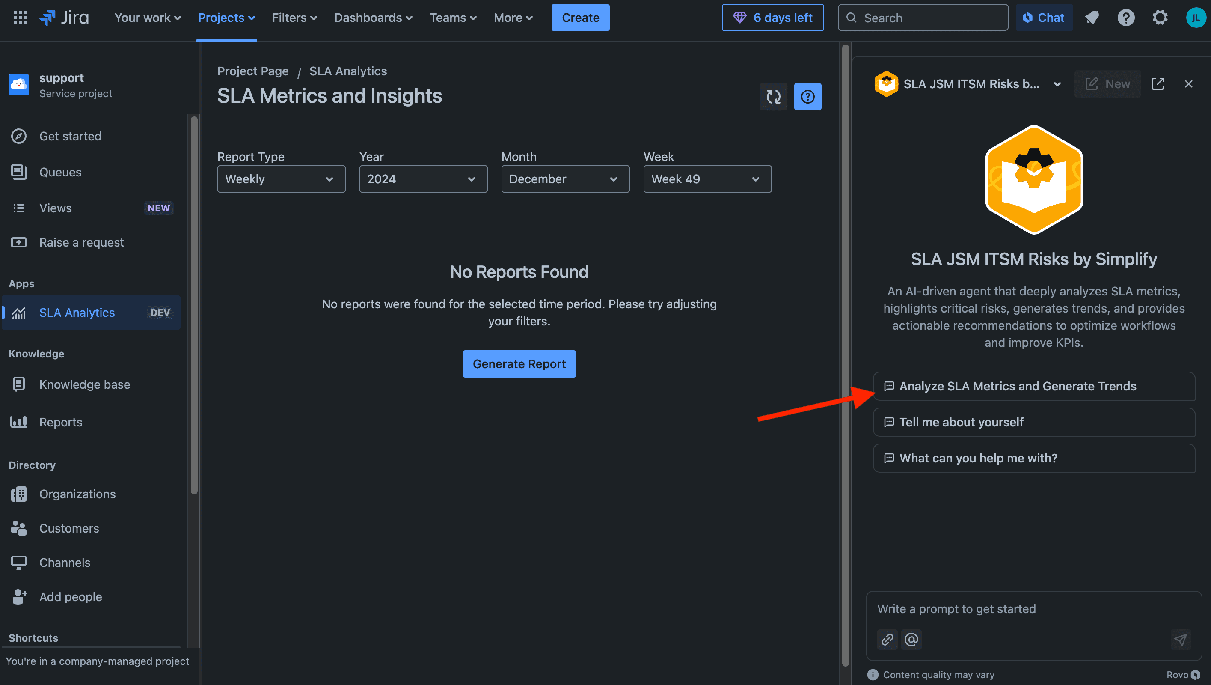Image resolution: width=1211 pixels, height=685 pixels.
Task: Click the Content quality info icon
Action: point(873,675)
